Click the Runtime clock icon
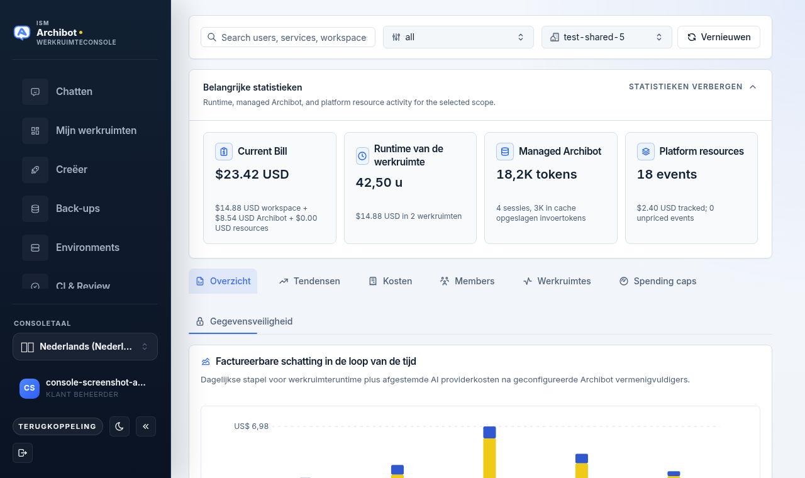Image resolution: width=805 pixels, height=478 pixels. pos(362,156)
